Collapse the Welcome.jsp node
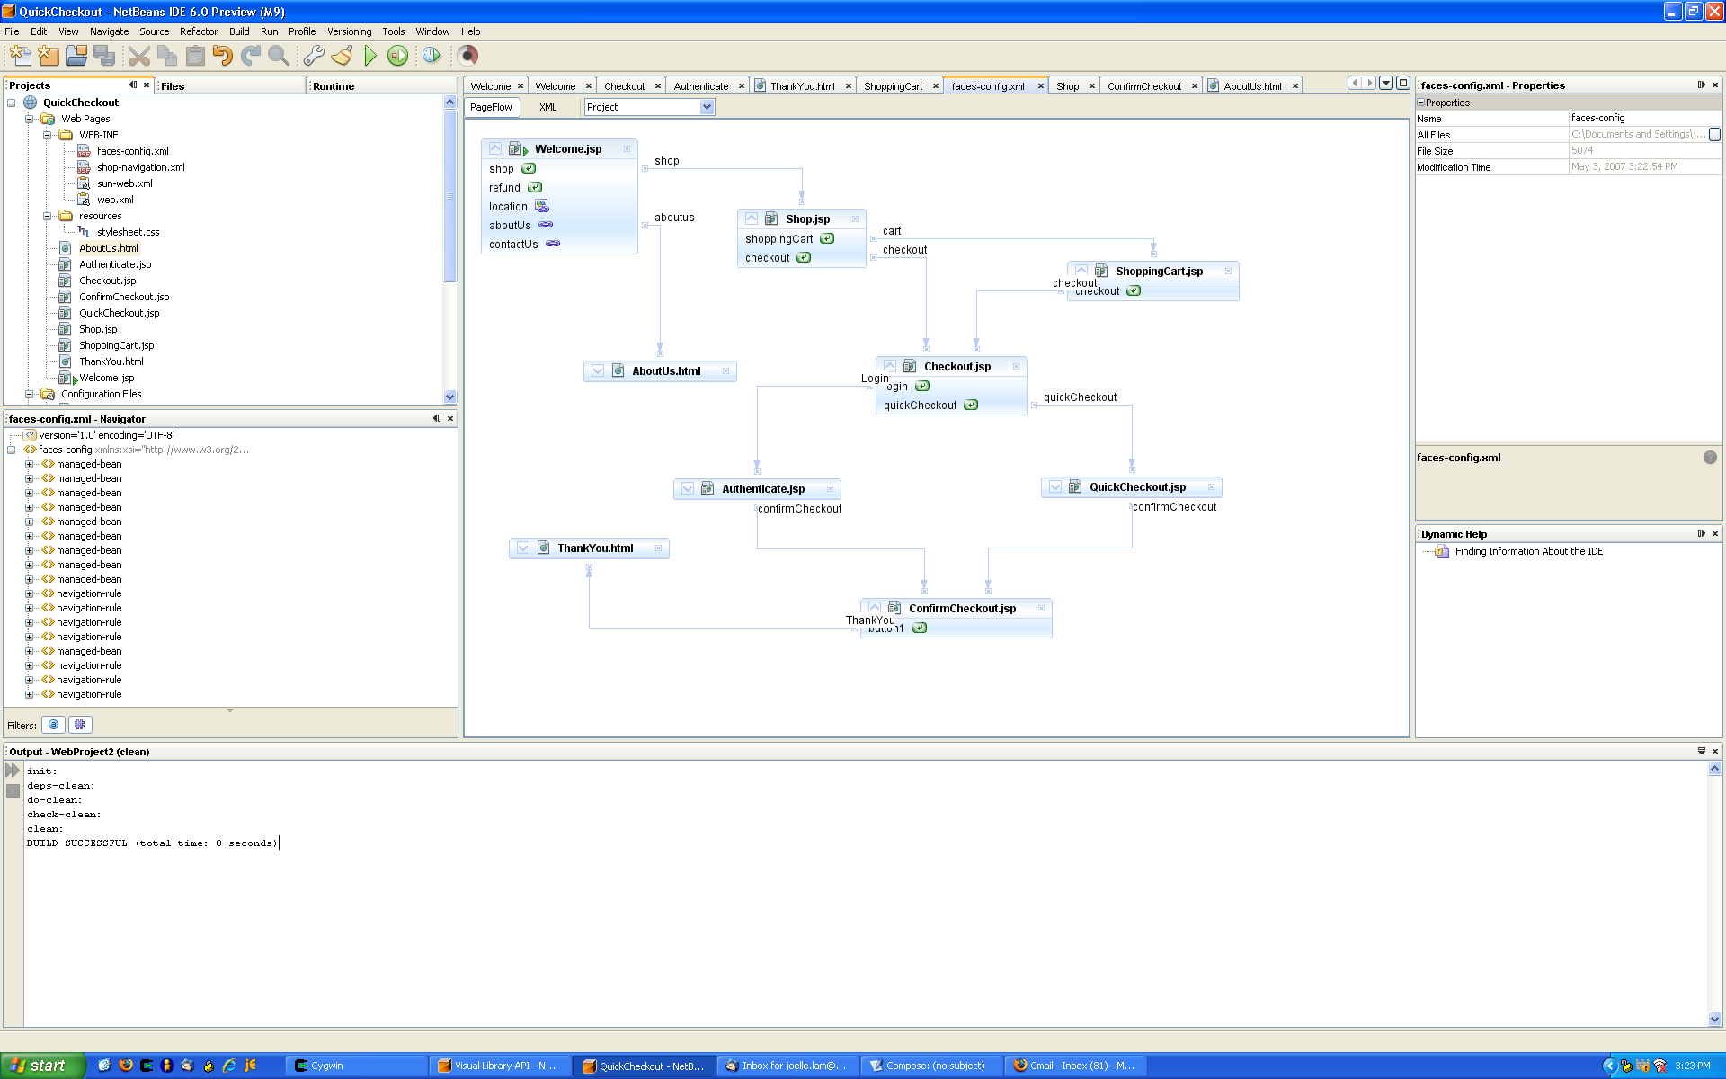1726x1079 pixels. coord(495,149)
